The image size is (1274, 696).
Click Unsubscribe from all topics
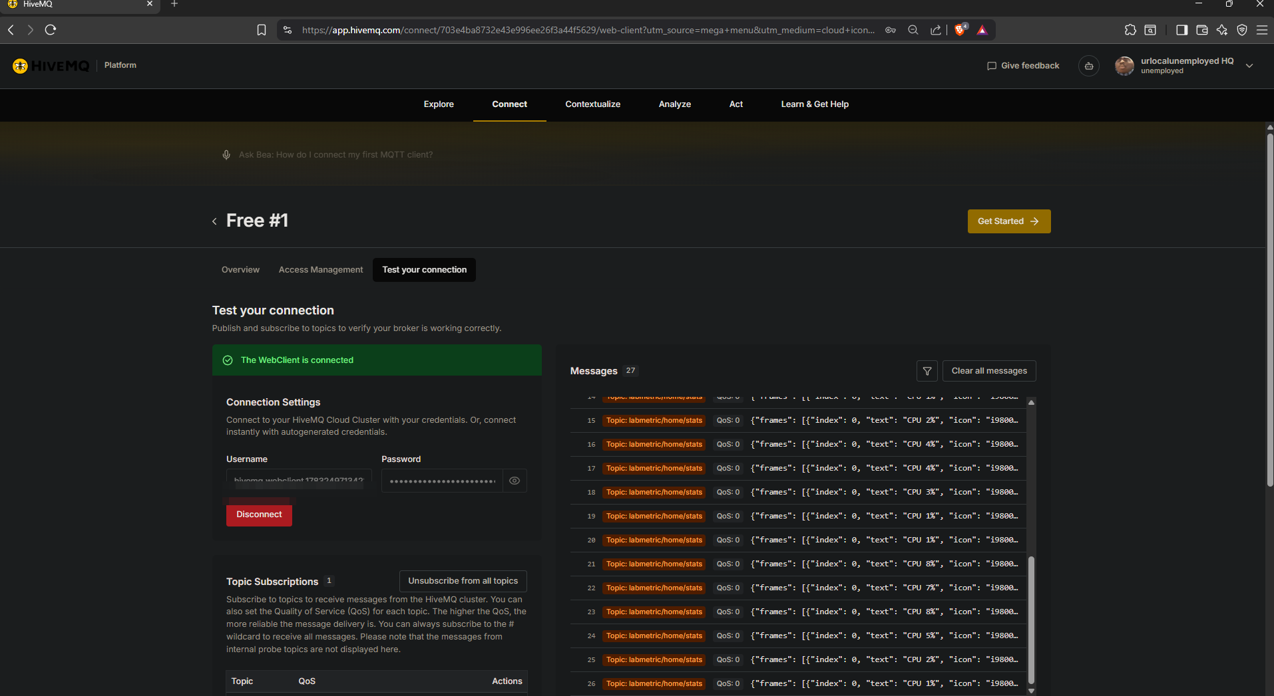[x=463, y=581]
